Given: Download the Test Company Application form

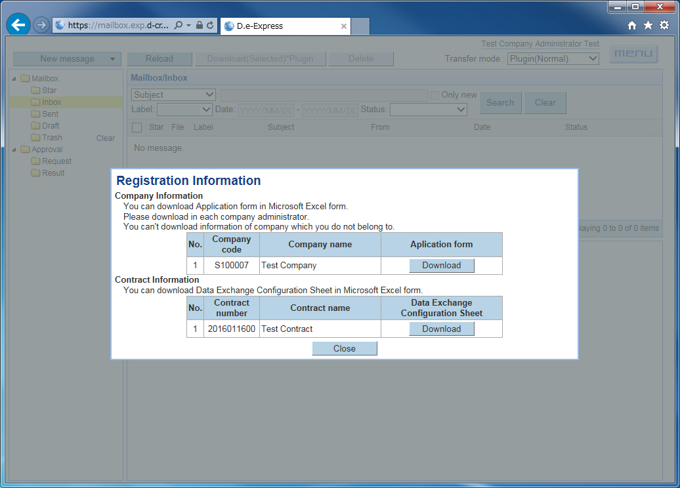Looking at the screenshot, I should coord(441,266).
